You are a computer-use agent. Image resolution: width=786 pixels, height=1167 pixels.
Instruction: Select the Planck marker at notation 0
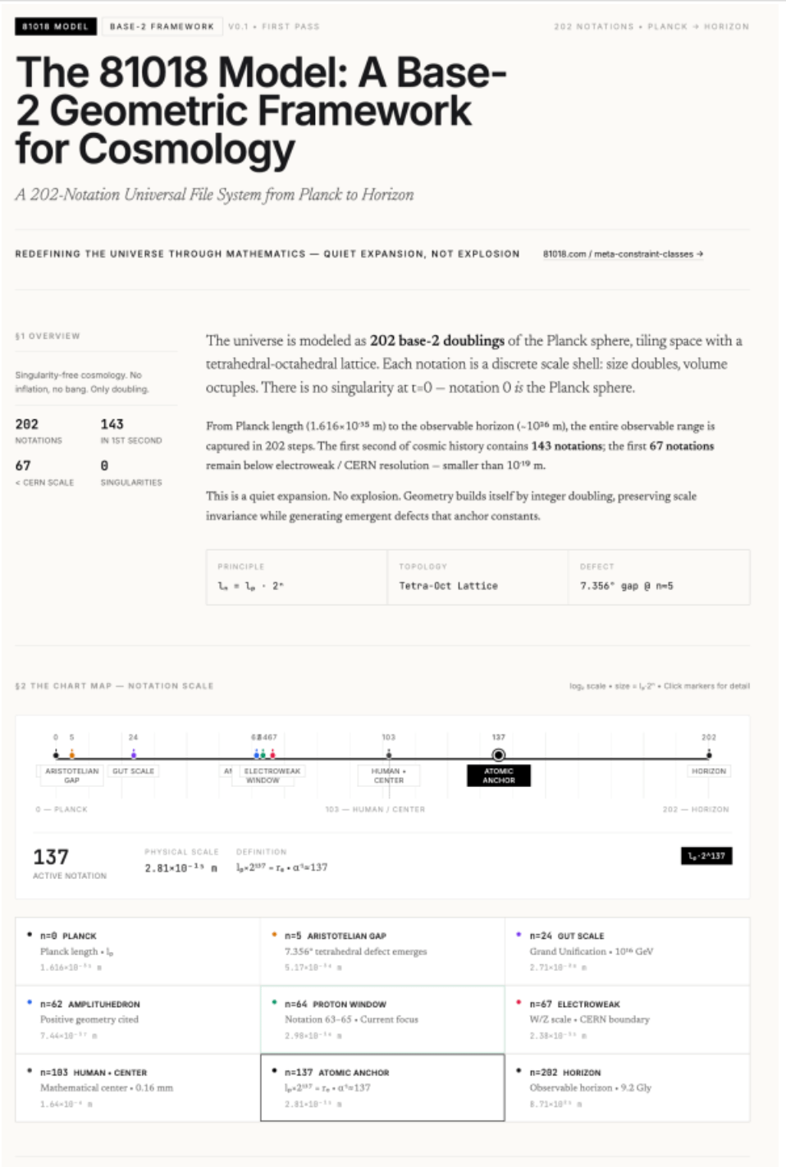coord(56,754)
